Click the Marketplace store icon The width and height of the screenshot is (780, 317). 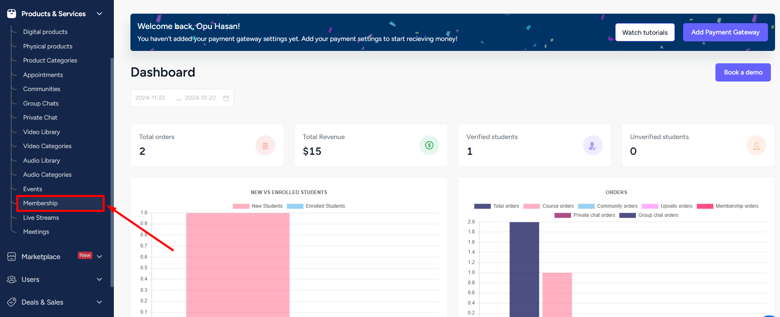[12, 257]
